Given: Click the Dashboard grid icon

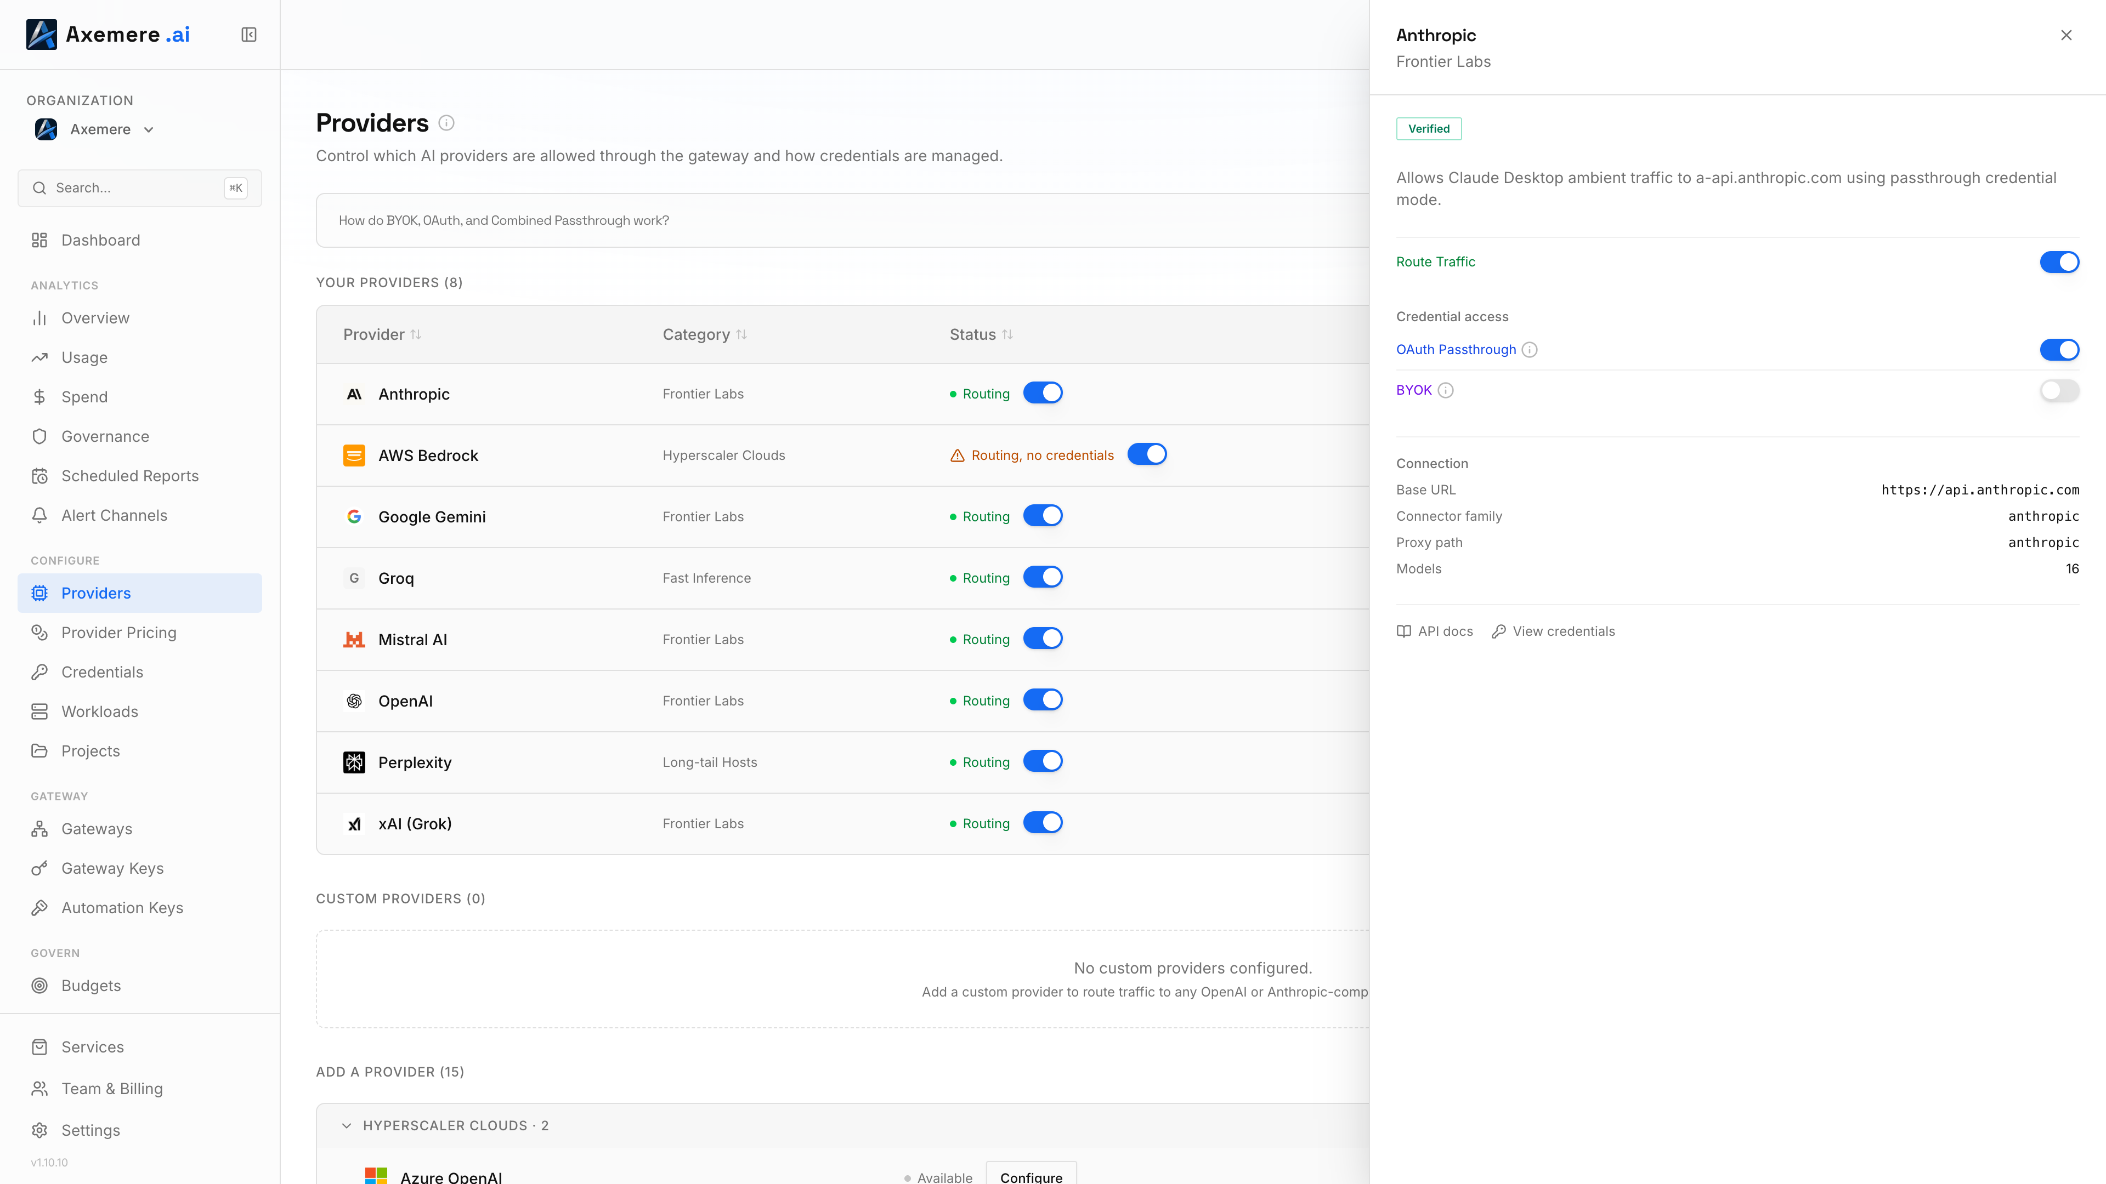Looking at the screenshot, I should (x=39, y=240).
